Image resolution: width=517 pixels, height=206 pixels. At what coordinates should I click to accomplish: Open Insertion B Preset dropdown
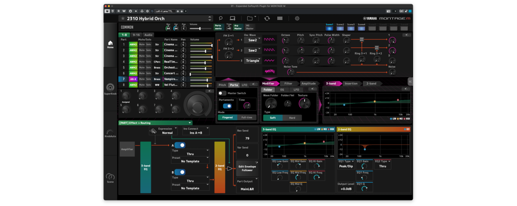(190, 186)
